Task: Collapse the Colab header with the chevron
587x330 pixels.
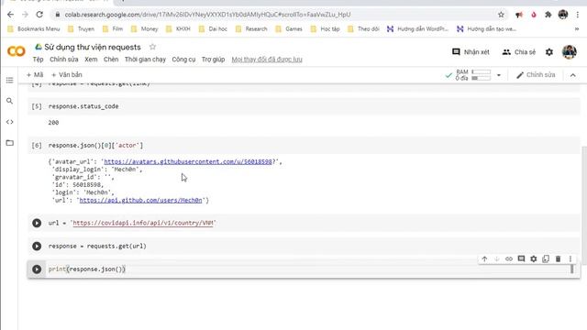Action: [x=572, y=75]
